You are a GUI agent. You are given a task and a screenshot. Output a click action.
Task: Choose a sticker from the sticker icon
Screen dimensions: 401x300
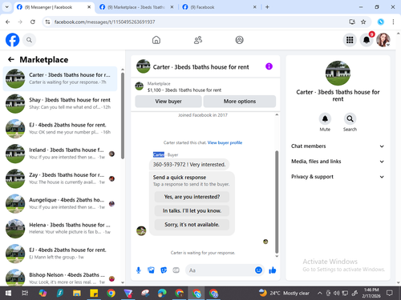(164, 270)
